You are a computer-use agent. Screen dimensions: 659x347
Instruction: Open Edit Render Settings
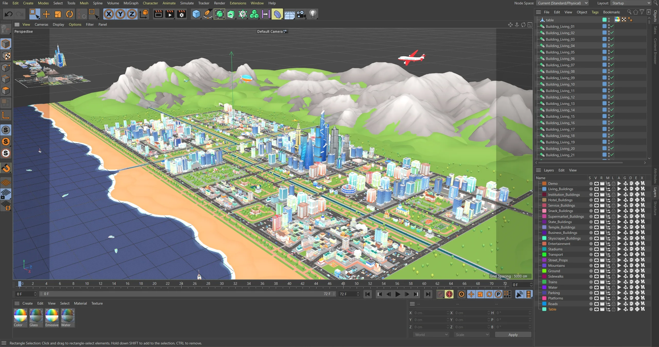pyautogui.click(x=182, y=14)
